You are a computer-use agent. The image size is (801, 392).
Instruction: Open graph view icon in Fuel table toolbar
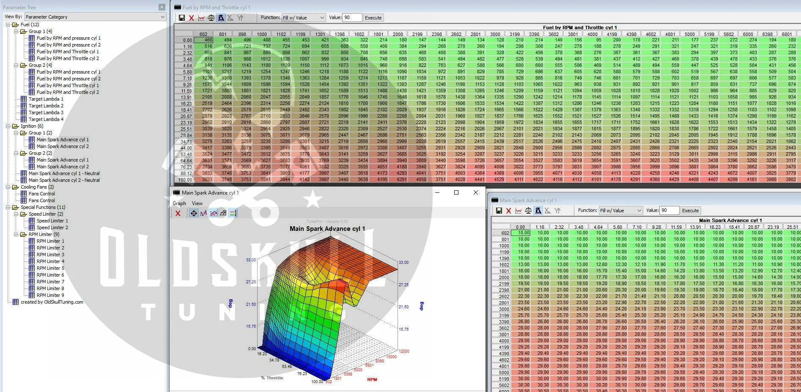click(201, 18)
